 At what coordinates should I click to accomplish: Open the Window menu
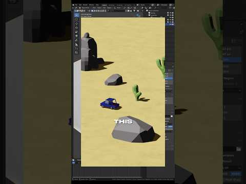[92, 5]
